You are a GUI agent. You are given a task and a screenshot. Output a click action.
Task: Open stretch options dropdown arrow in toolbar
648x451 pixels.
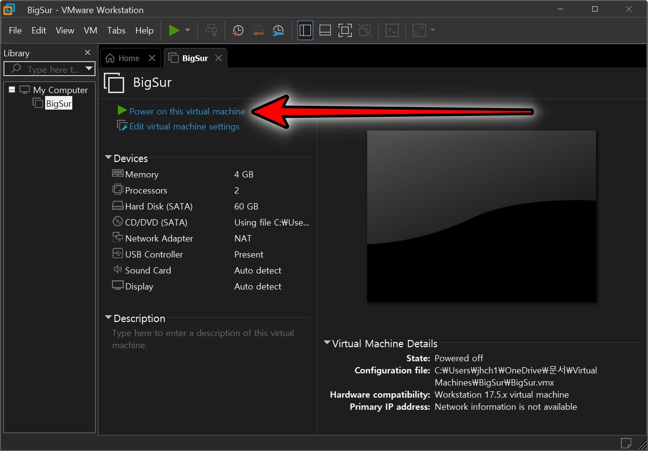pyautogui.click(x=433, y=31)
